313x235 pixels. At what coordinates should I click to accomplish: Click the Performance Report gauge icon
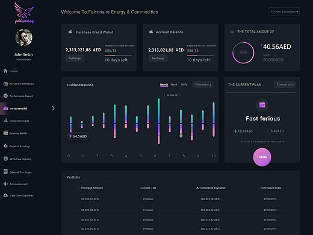[x=5, y=96]
